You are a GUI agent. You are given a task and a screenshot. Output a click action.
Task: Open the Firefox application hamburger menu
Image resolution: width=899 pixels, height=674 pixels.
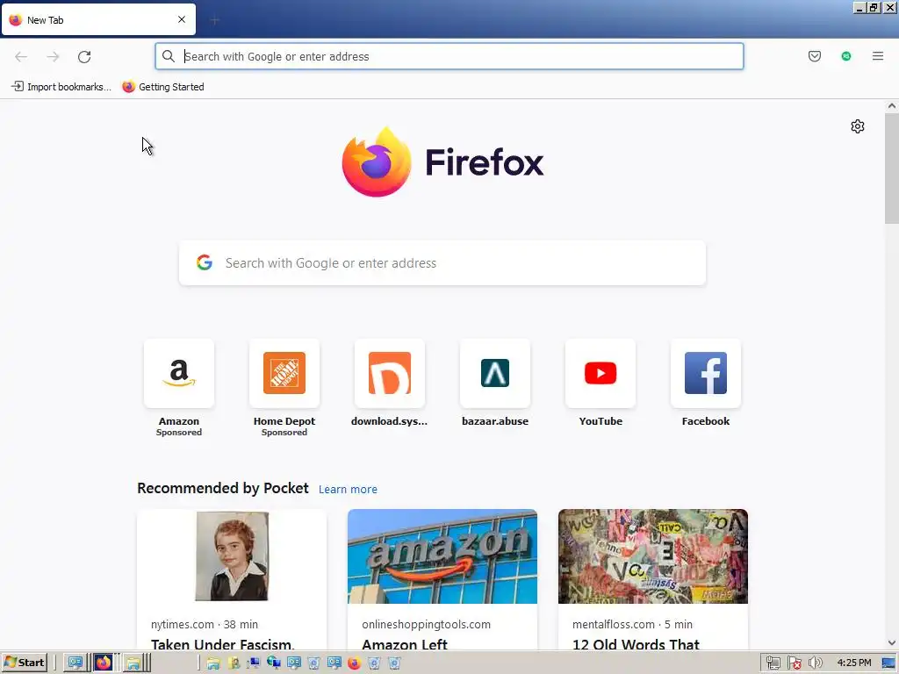pos(878,56)
